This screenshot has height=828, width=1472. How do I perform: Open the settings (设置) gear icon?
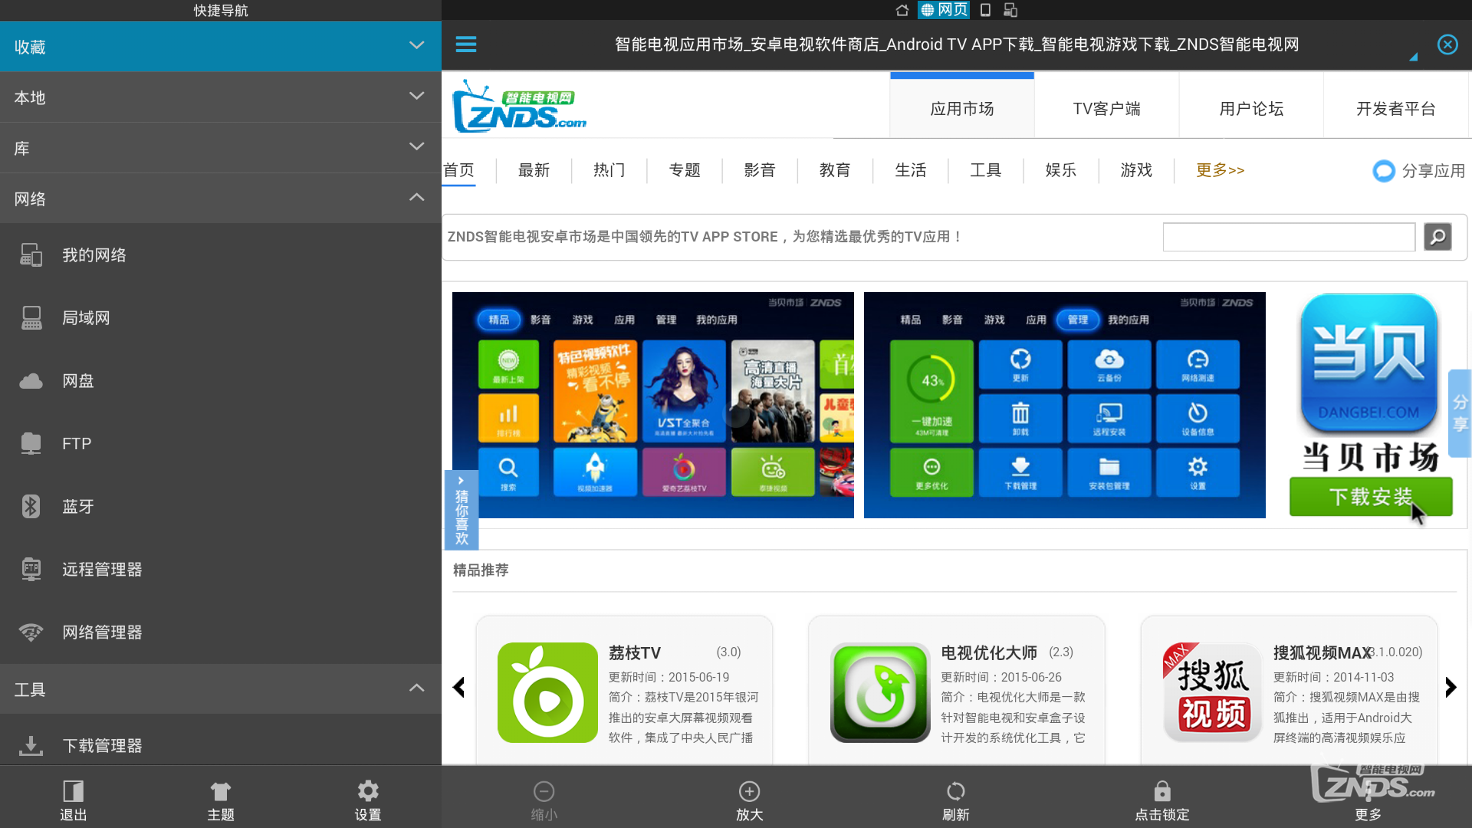click(x=368, y=791)
